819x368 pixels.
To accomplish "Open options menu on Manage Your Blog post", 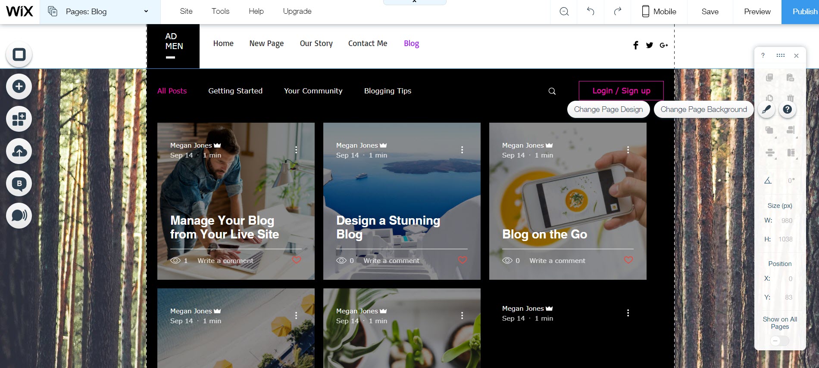I will coord(296,150).
